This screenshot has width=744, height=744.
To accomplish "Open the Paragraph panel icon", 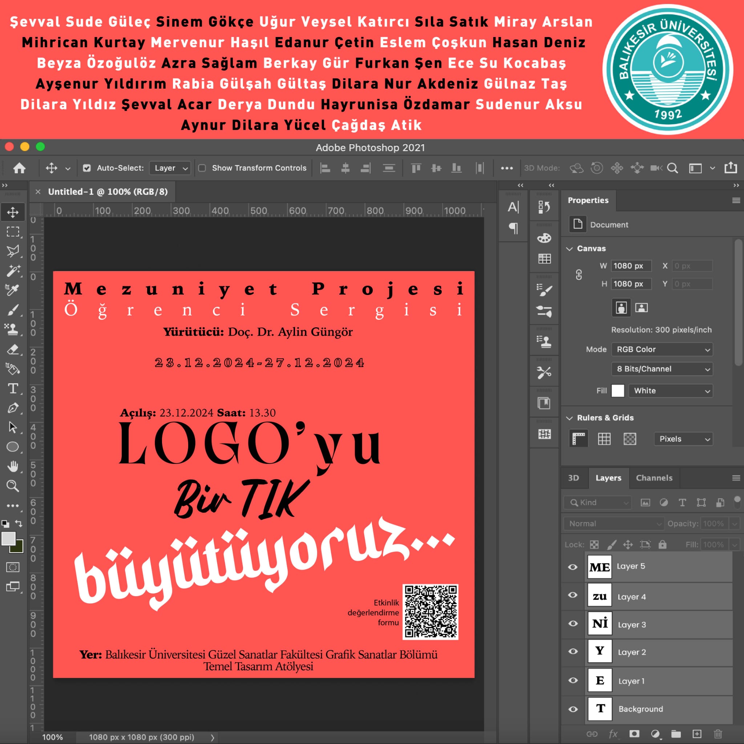I will pos(513,229).
